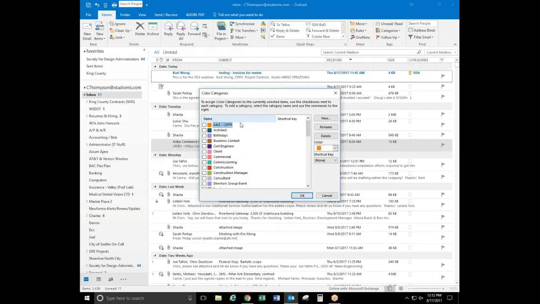This screenshot has height=304, width=540.
Task: Open Excel from the taskbar
Action: pos(262,298)
